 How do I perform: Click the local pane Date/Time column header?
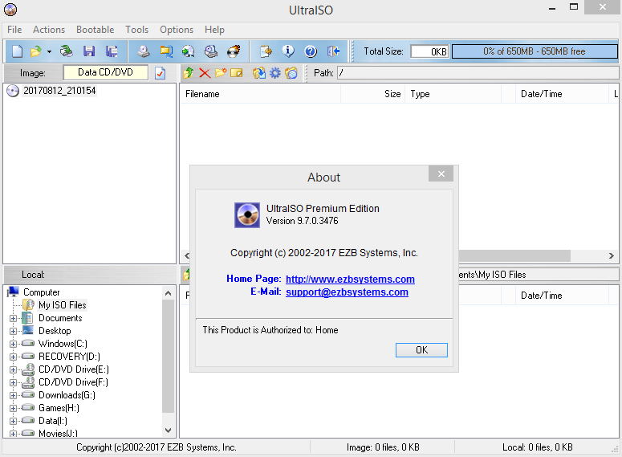click(562, 296)
